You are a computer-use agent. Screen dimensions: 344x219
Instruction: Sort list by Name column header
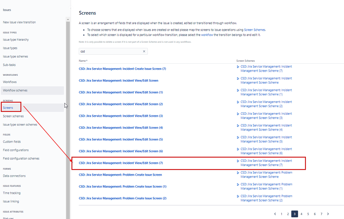[x=83, y=61]
